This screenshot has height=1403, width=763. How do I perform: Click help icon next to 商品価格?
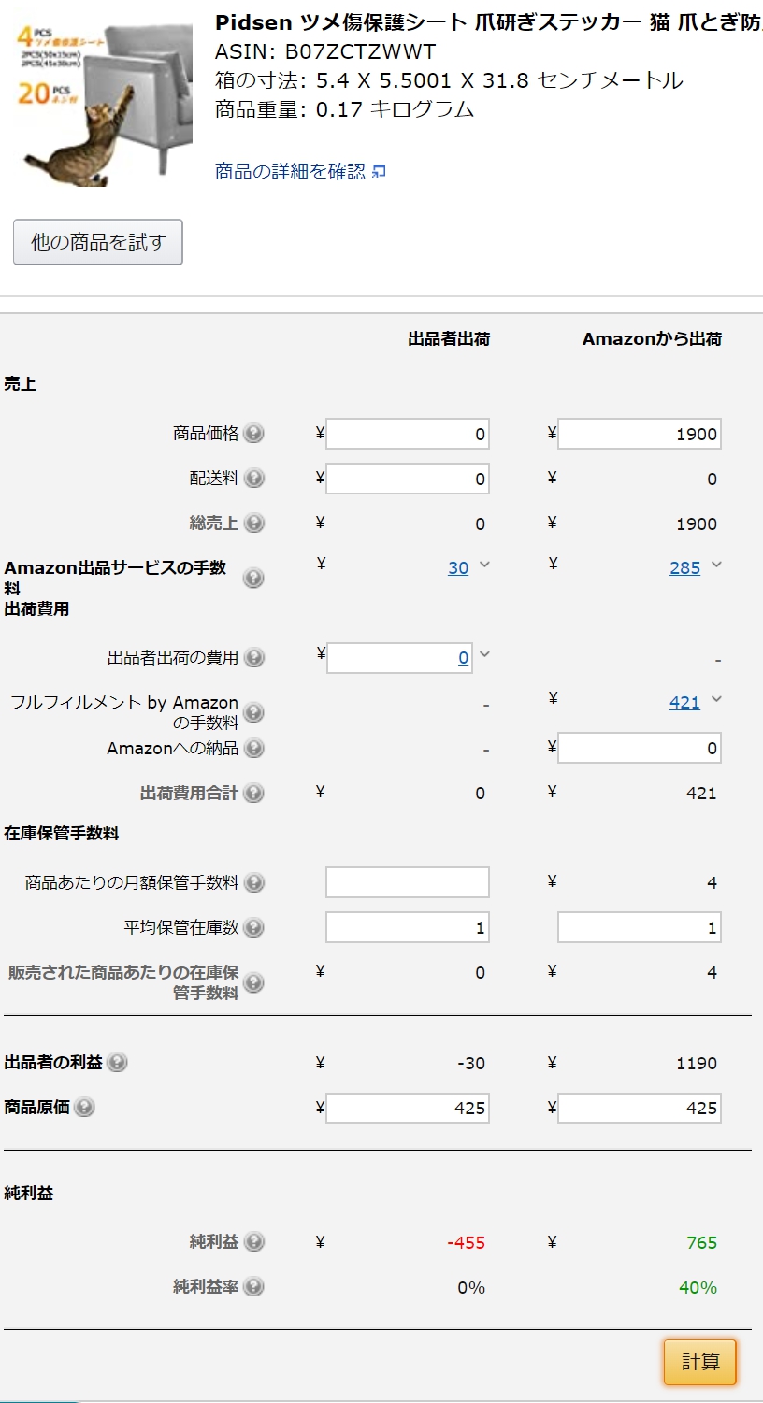(x=253, y=434)
